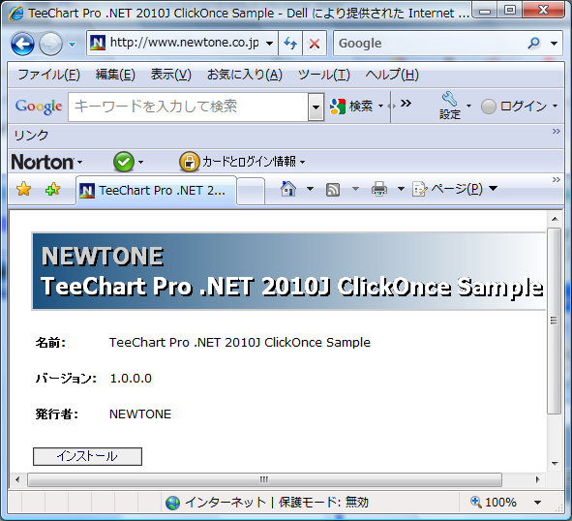Expand the address bar URL history dropdown
572x521 pixels.
click(270, 44)
